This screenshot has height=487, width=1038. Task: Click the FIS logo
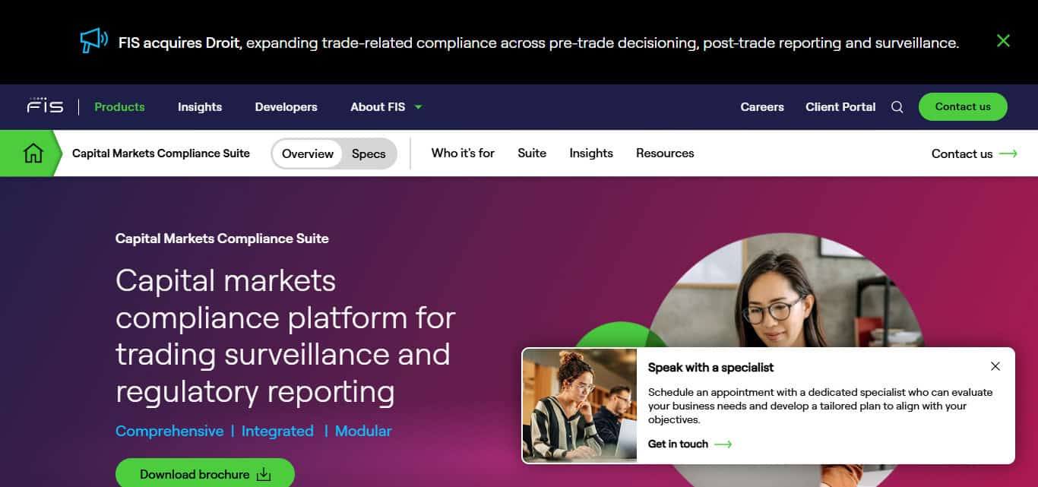pyautogui.click(x=45, y=106)
